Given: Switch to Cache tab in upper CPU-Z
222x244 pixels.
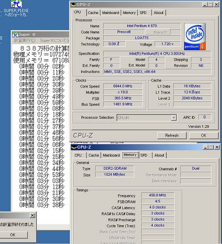Looking at the screenshot, I should click(93, 13).
